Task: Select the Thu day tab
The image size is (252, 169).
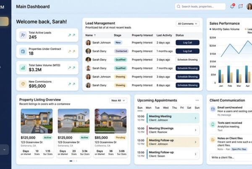Action: point(174,108)
